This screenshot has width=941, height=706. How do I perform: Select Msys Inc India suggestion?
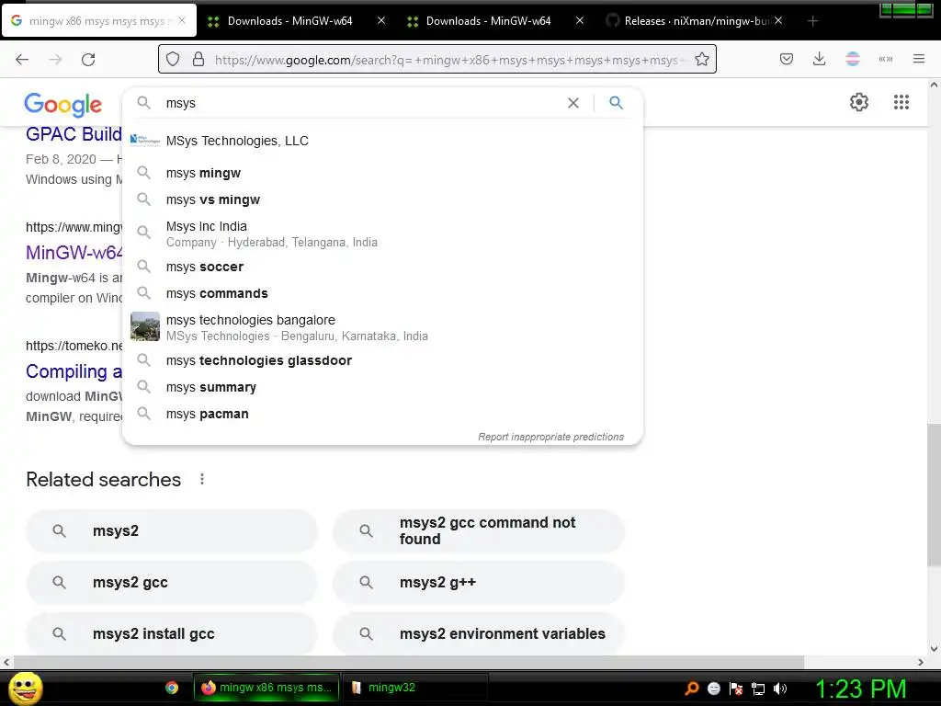[382, 233]
